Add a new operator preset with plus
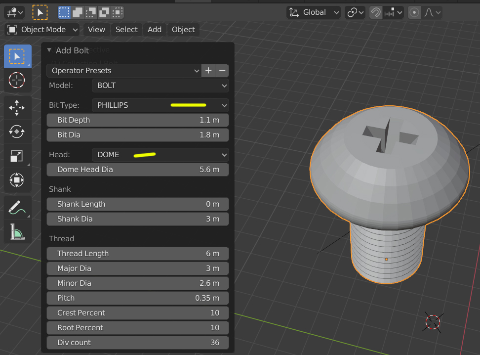 click(x=208, y=71)
